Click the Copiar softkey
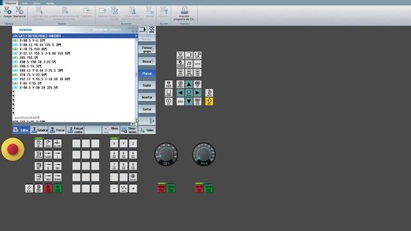Image resolution: width=411 pixels, height=231 pixels. [x=147, y=85]
